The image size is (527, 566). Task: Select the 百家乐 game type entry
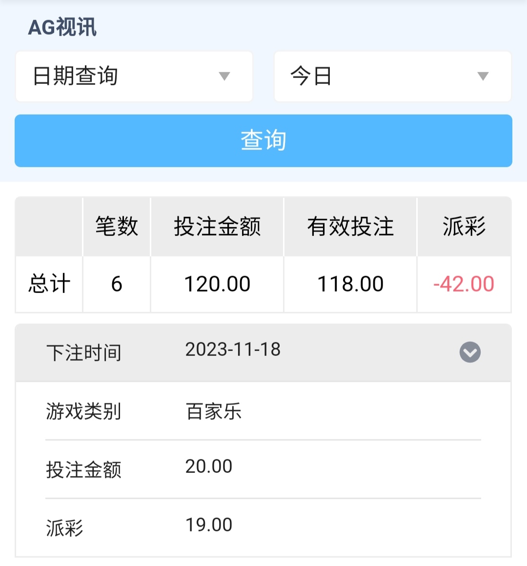(x=214, y=411)
